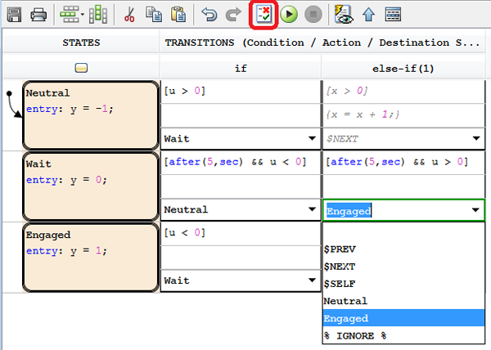Click the Copy icon
Image resolution: width=491 pixels, height=350 pixels.
click(153, 14)
